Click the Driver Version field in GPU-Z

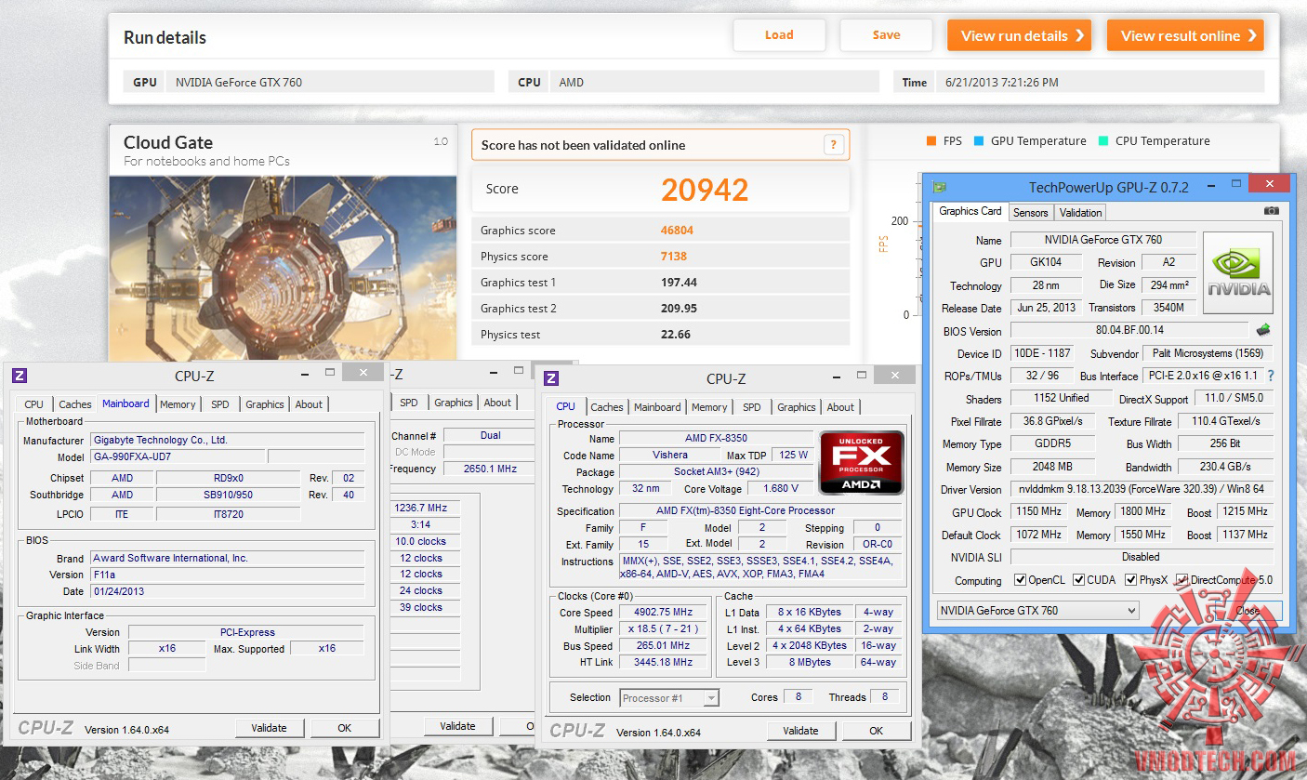coord(1142,489)
